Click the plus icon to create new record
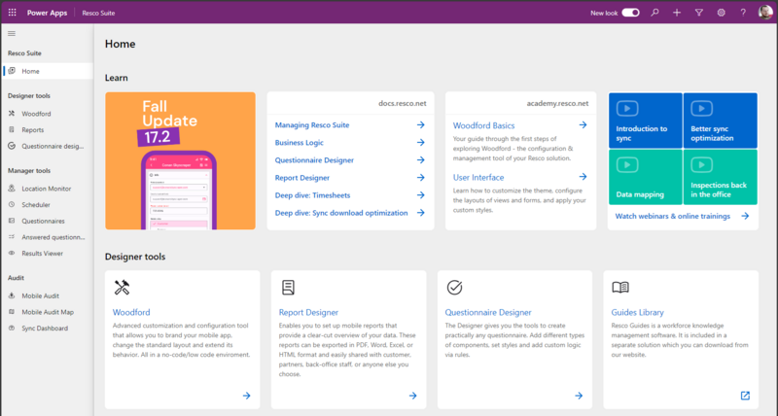The width and height of the screenshot is (778, 416). 677,13
